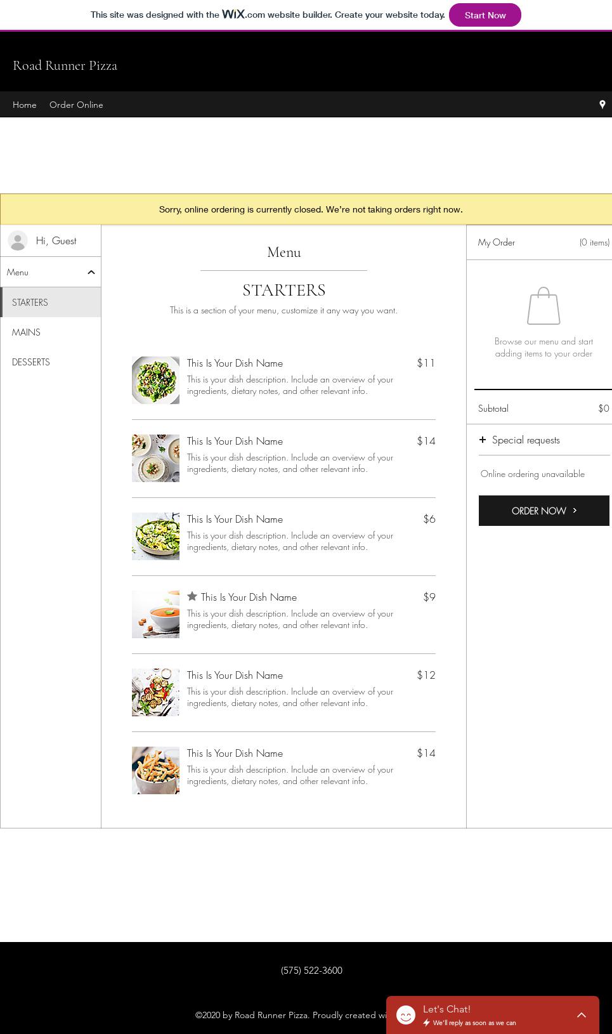The image size is (612, 1034).
Task: Click the plus icon beside Special requests
Action: point(483,440)
